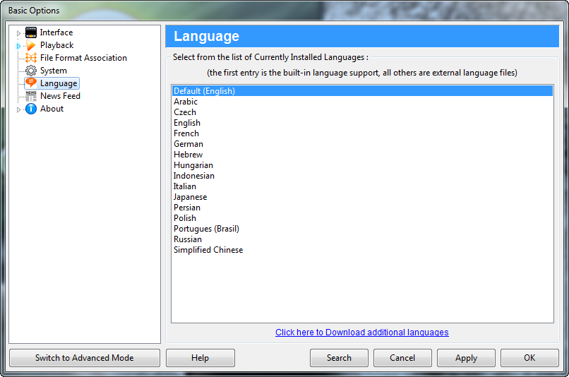This screenshot has height=377, width=569.
Task: Select the English entry below Czech
Action: 363,123
